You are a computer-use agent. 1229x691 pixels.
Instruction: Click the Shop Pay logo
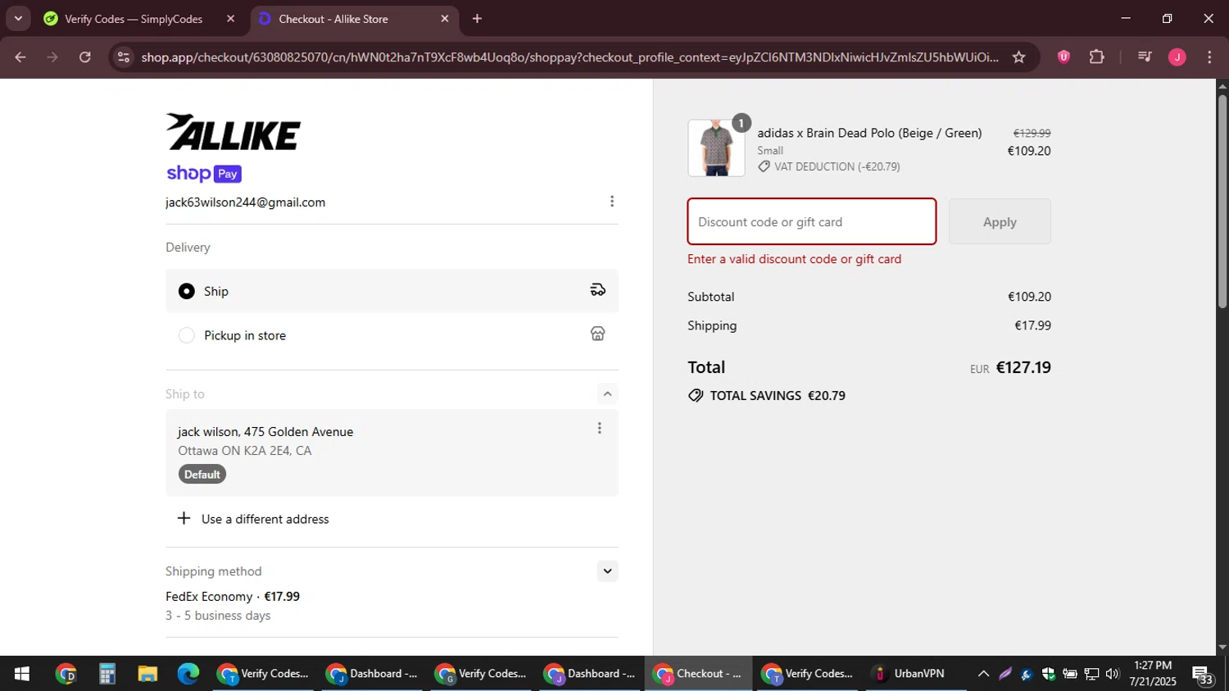tap(204, 174)
